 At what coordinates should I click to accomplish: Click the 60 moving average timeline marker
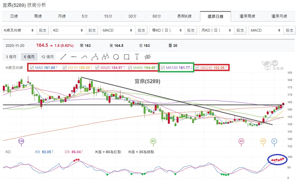click(x=153, y=141)
